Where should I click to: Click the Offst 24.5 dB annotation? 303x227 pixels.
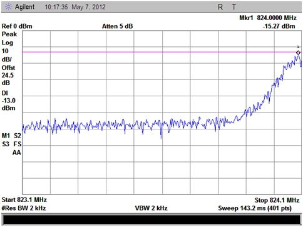pos(8,75)
